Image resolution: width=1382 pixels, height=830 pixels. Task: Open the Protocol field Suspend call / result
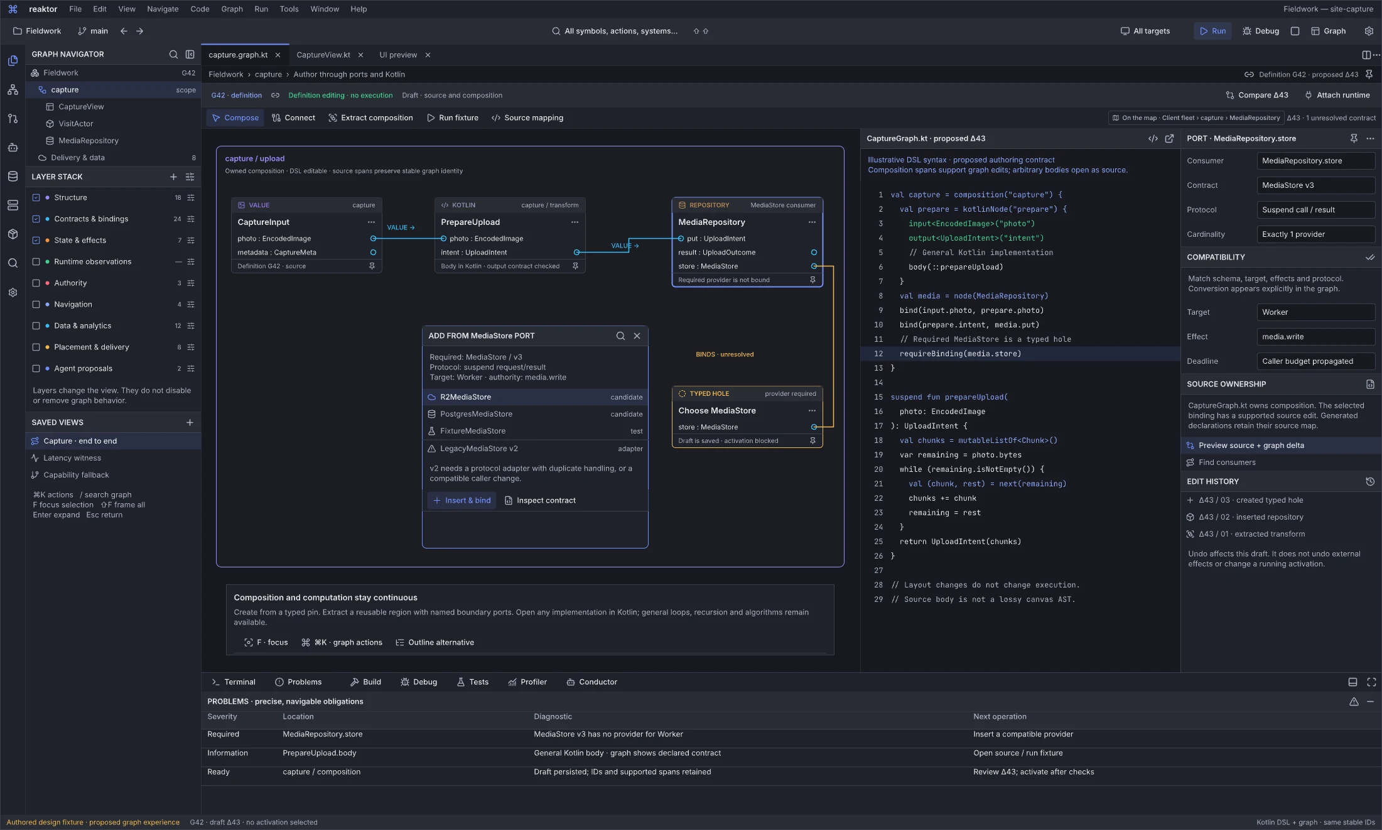[1315, 210]
